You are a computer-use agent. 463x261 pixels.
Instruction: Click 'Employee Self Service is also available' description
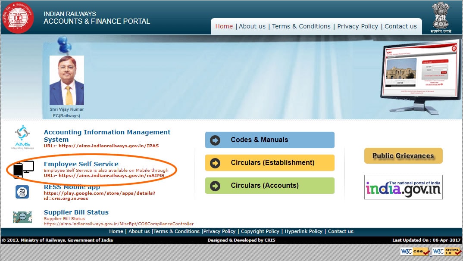coord(106,170)
